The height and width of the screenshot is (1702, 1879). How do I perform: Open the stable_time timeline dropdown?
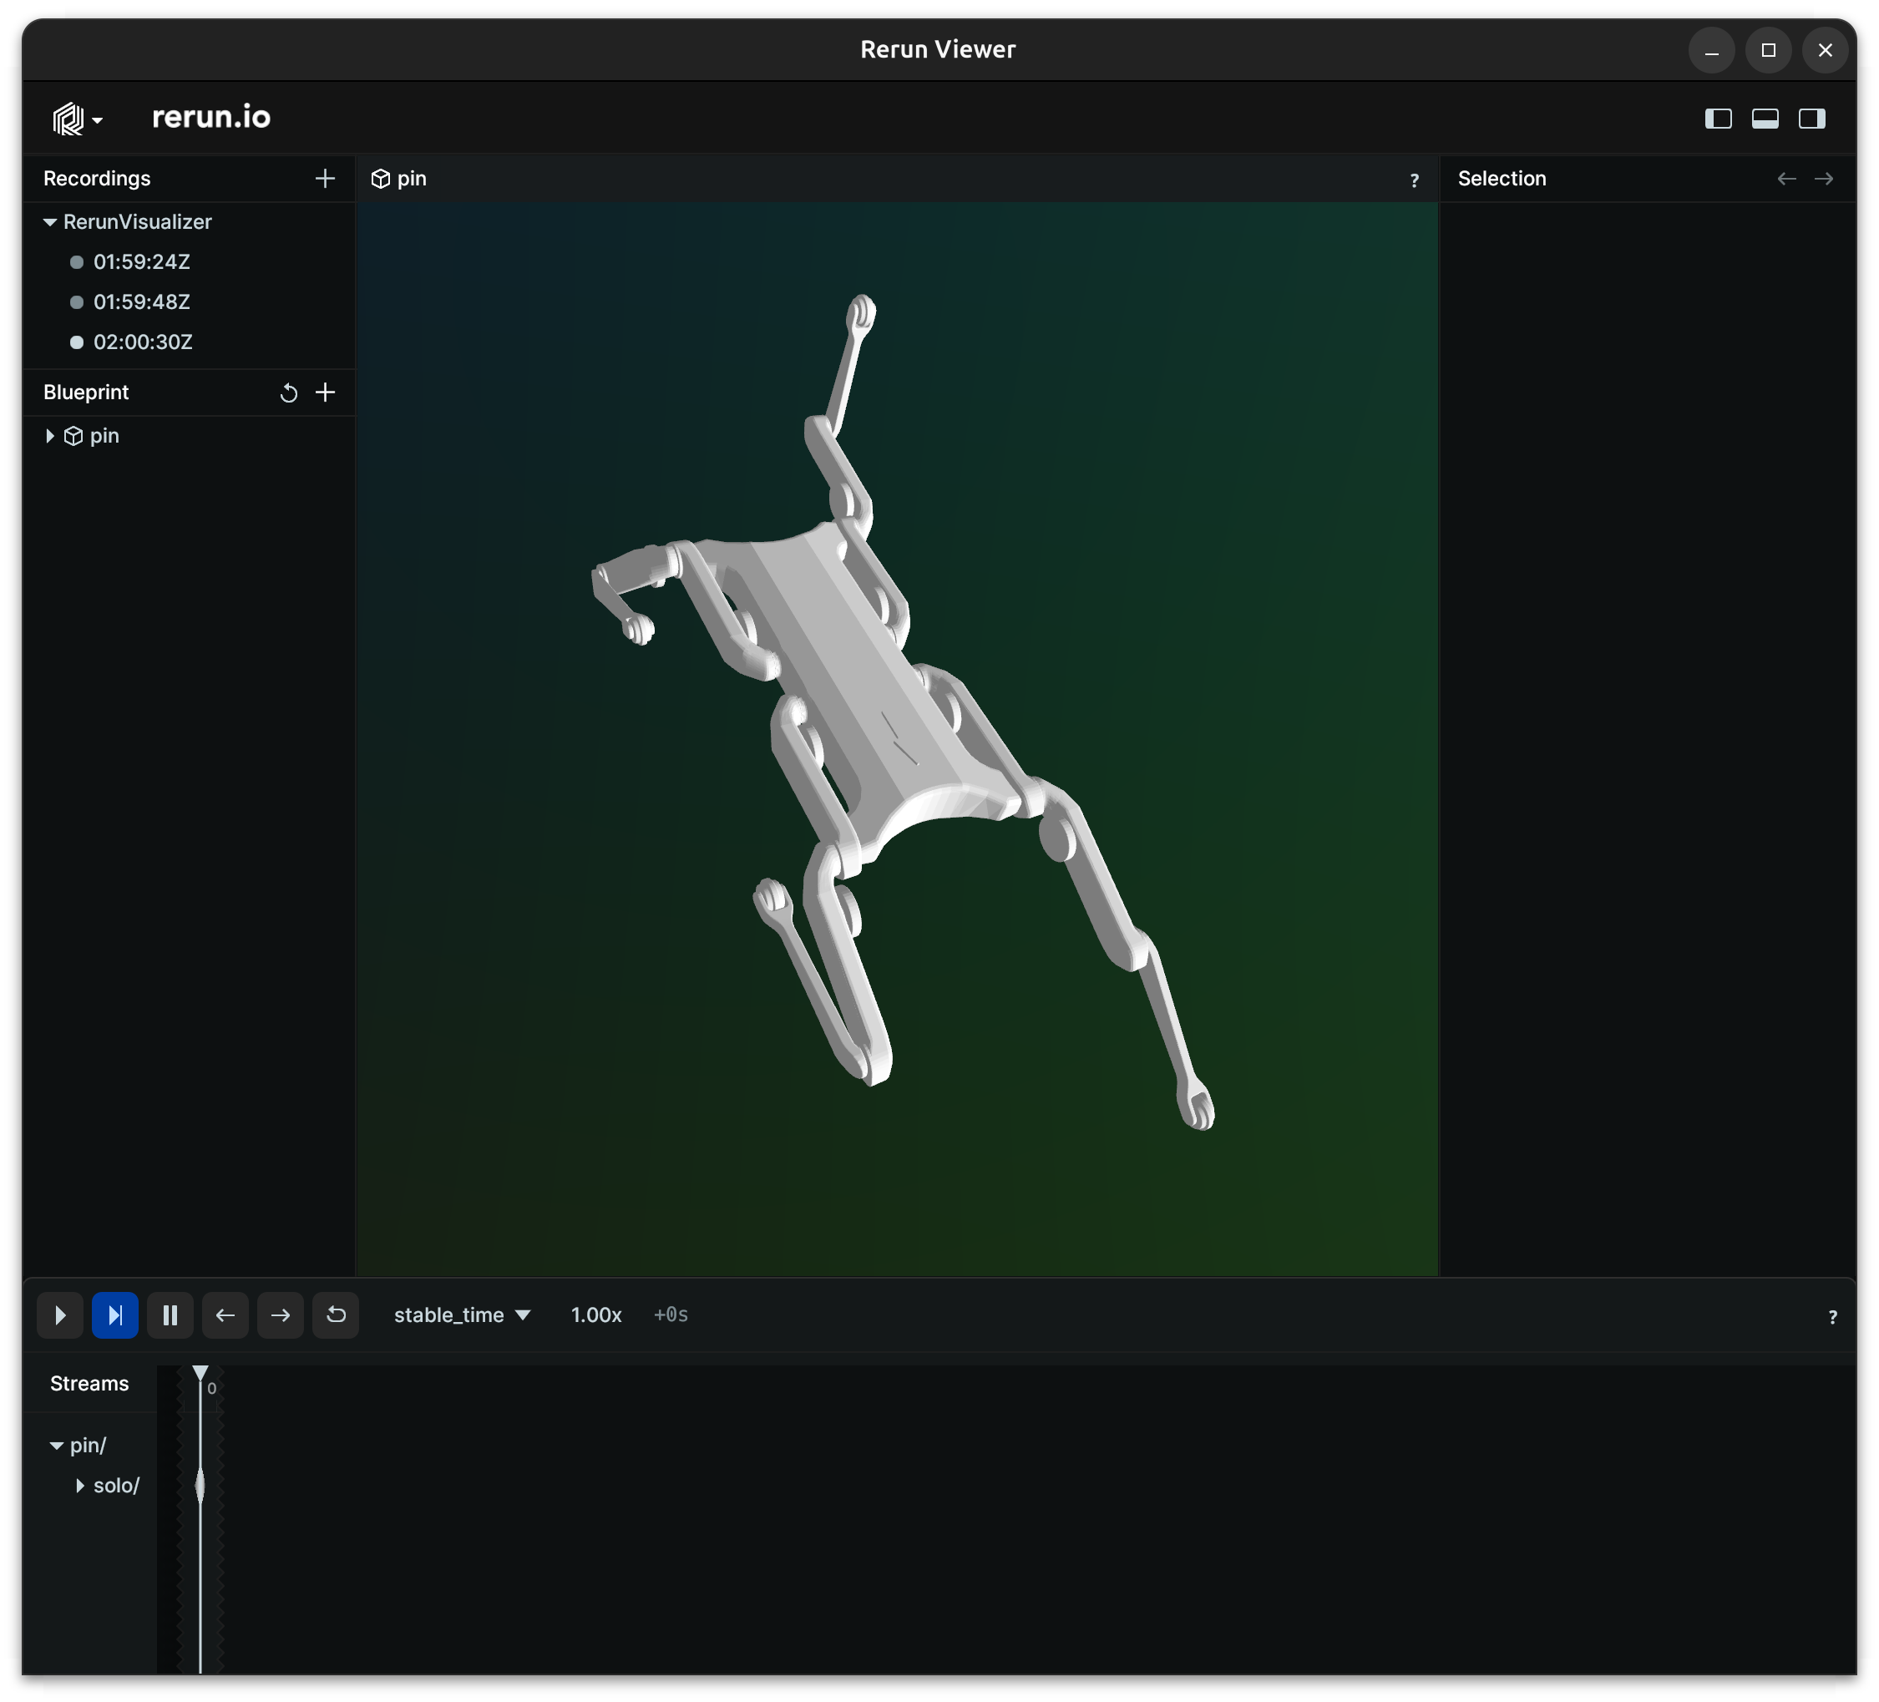[x=463, y=1314]
